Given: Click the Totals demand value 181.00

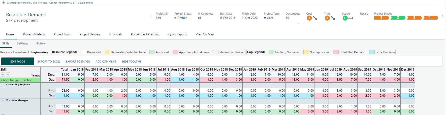Looking at the screenshot, I should (x=65, y=75).
